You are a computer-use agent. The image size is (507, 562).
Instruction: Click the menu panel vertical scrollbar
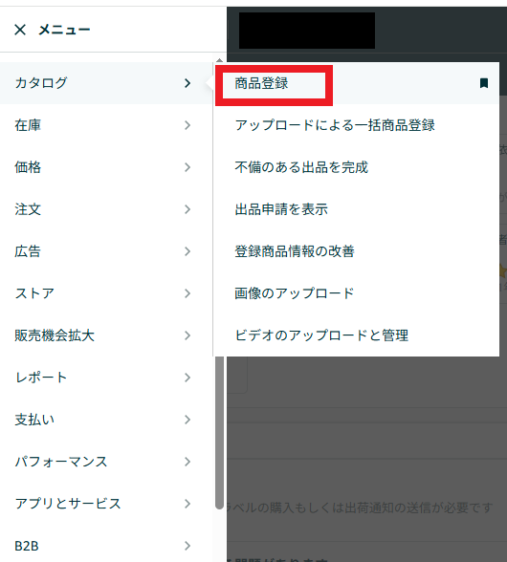(220, 430)
